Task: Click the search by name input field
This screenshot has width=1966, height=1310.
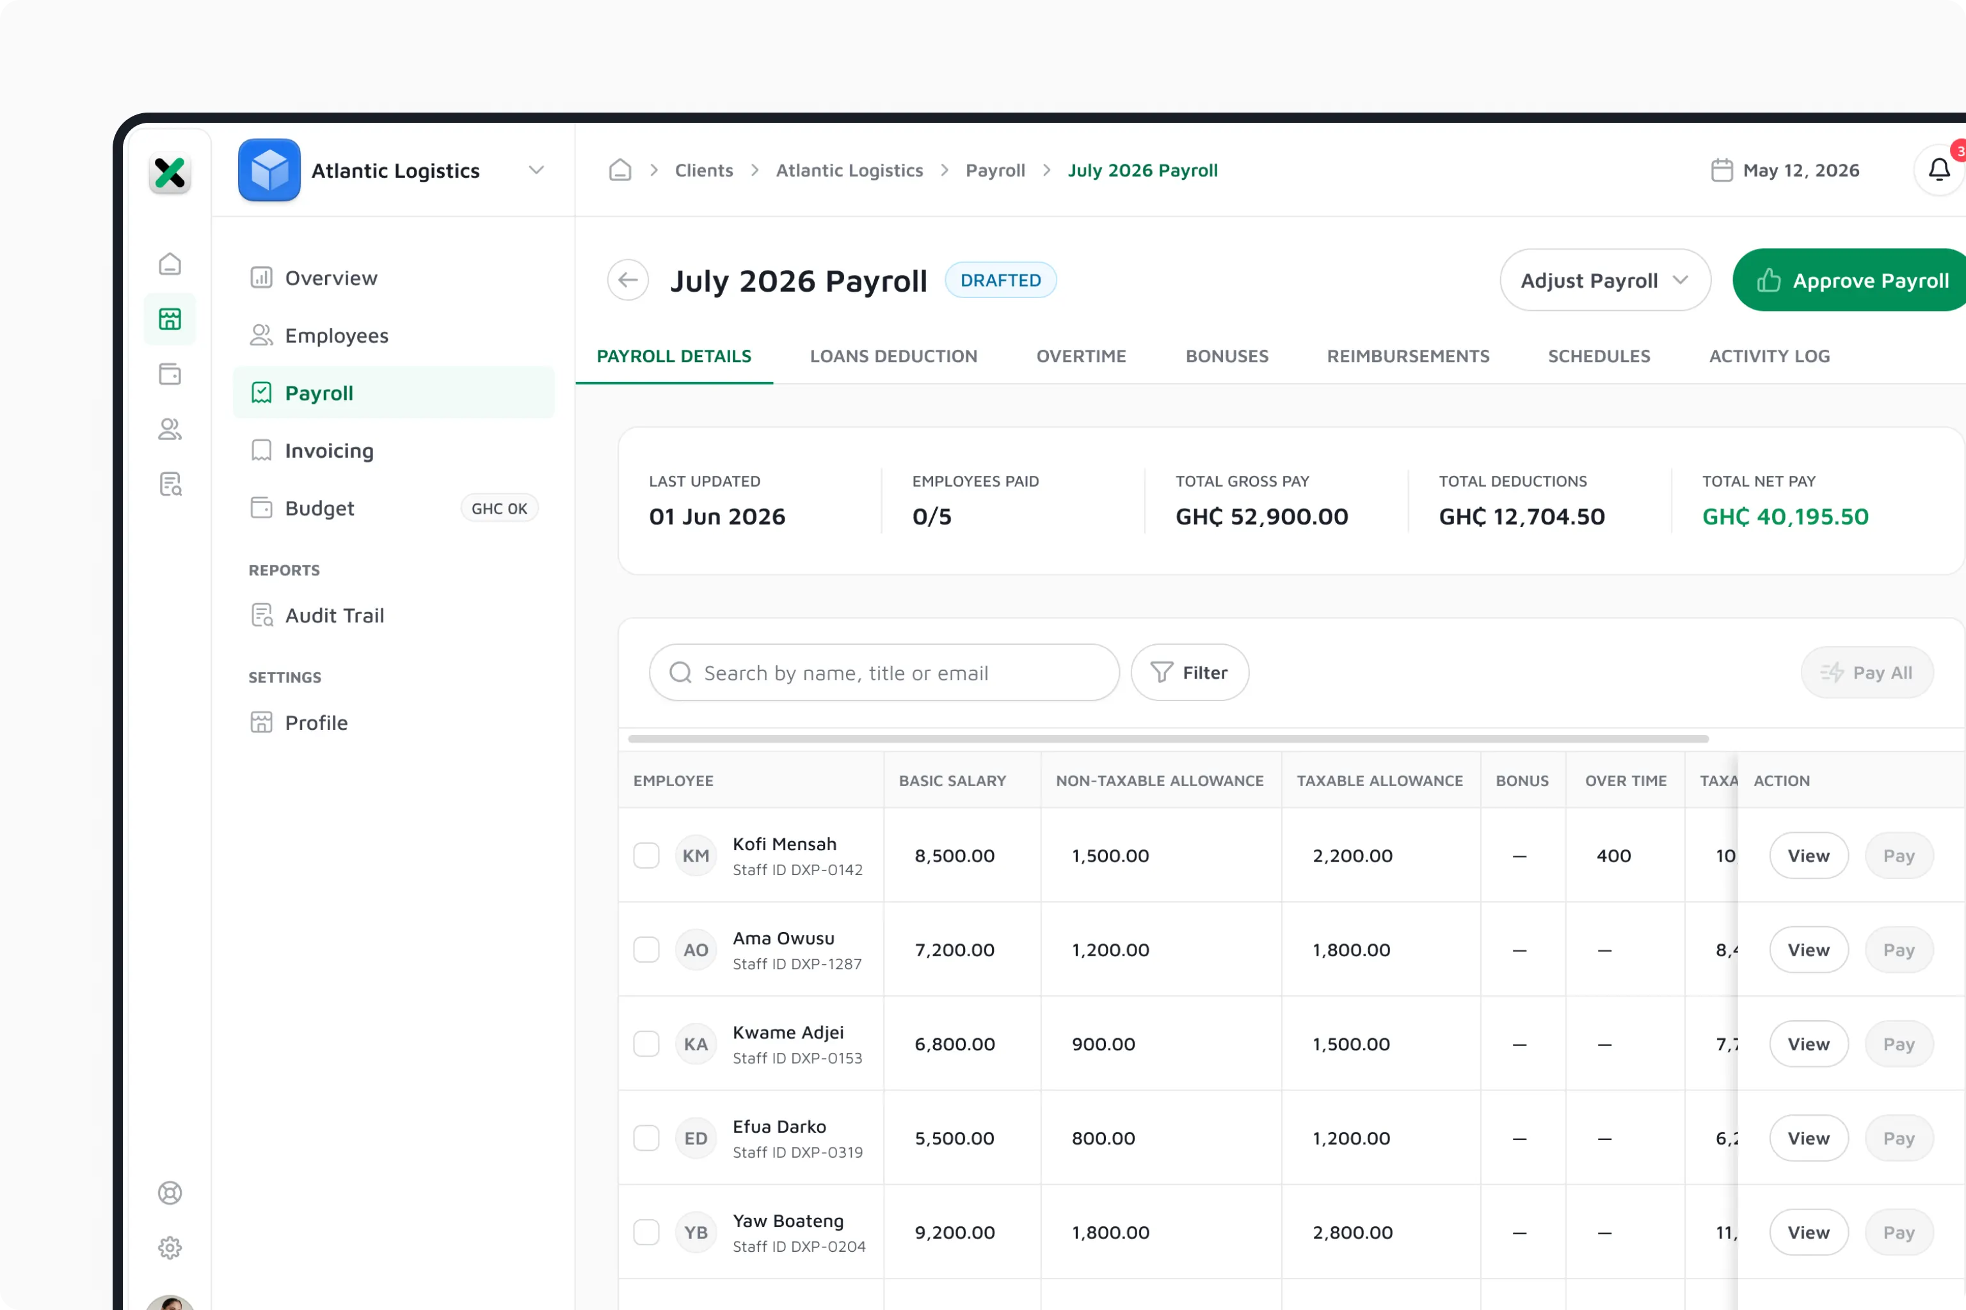Action: click(x=884, y=672)
